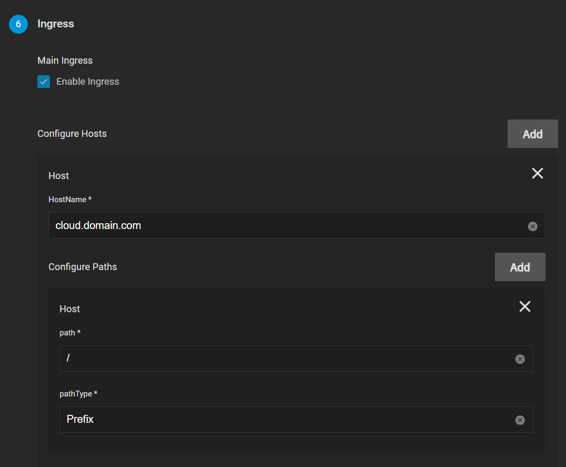This screenshot has width=566, height=467.
Task: Add a new path under Configure Paths
Action: coord(520,267)
